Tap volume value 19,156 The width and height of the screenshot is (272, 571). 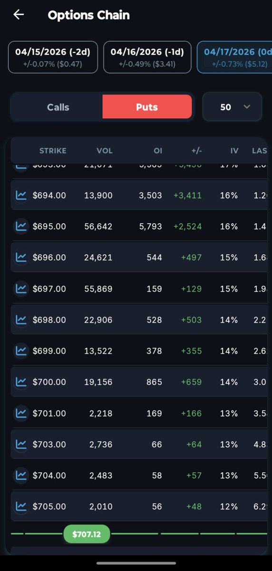(x=97, y=382)
